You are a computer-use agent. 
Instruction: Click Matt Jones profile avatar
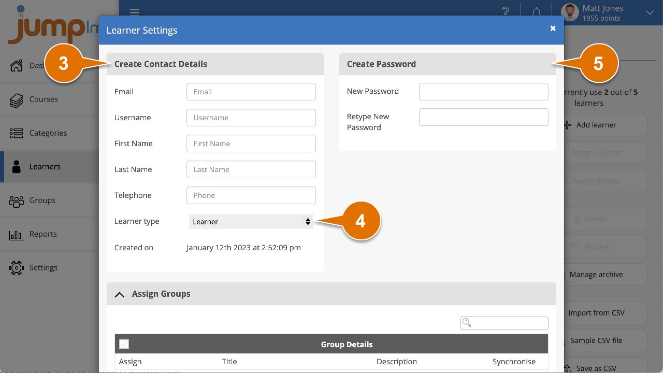point(570,12)
